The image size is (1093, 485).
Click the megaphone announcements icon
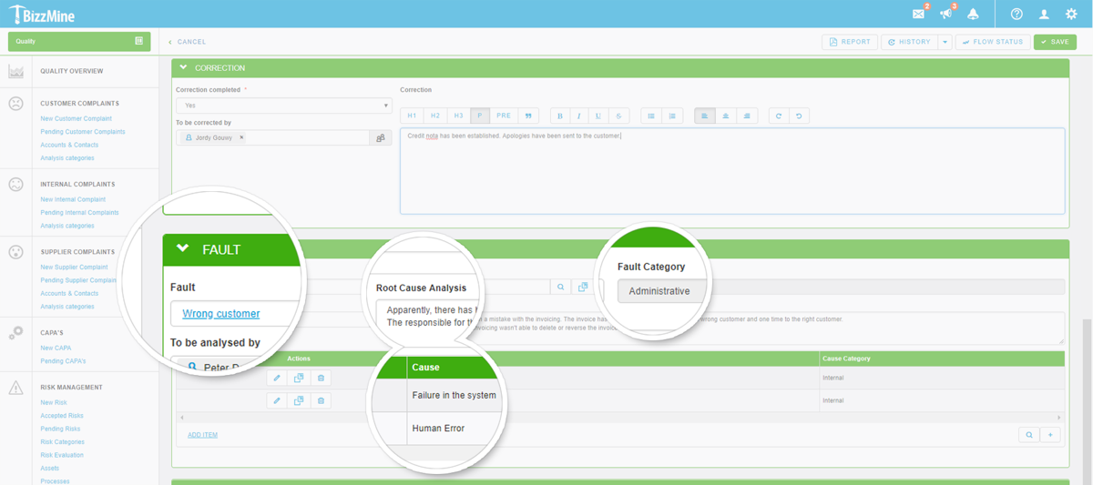tap(945, 14)
